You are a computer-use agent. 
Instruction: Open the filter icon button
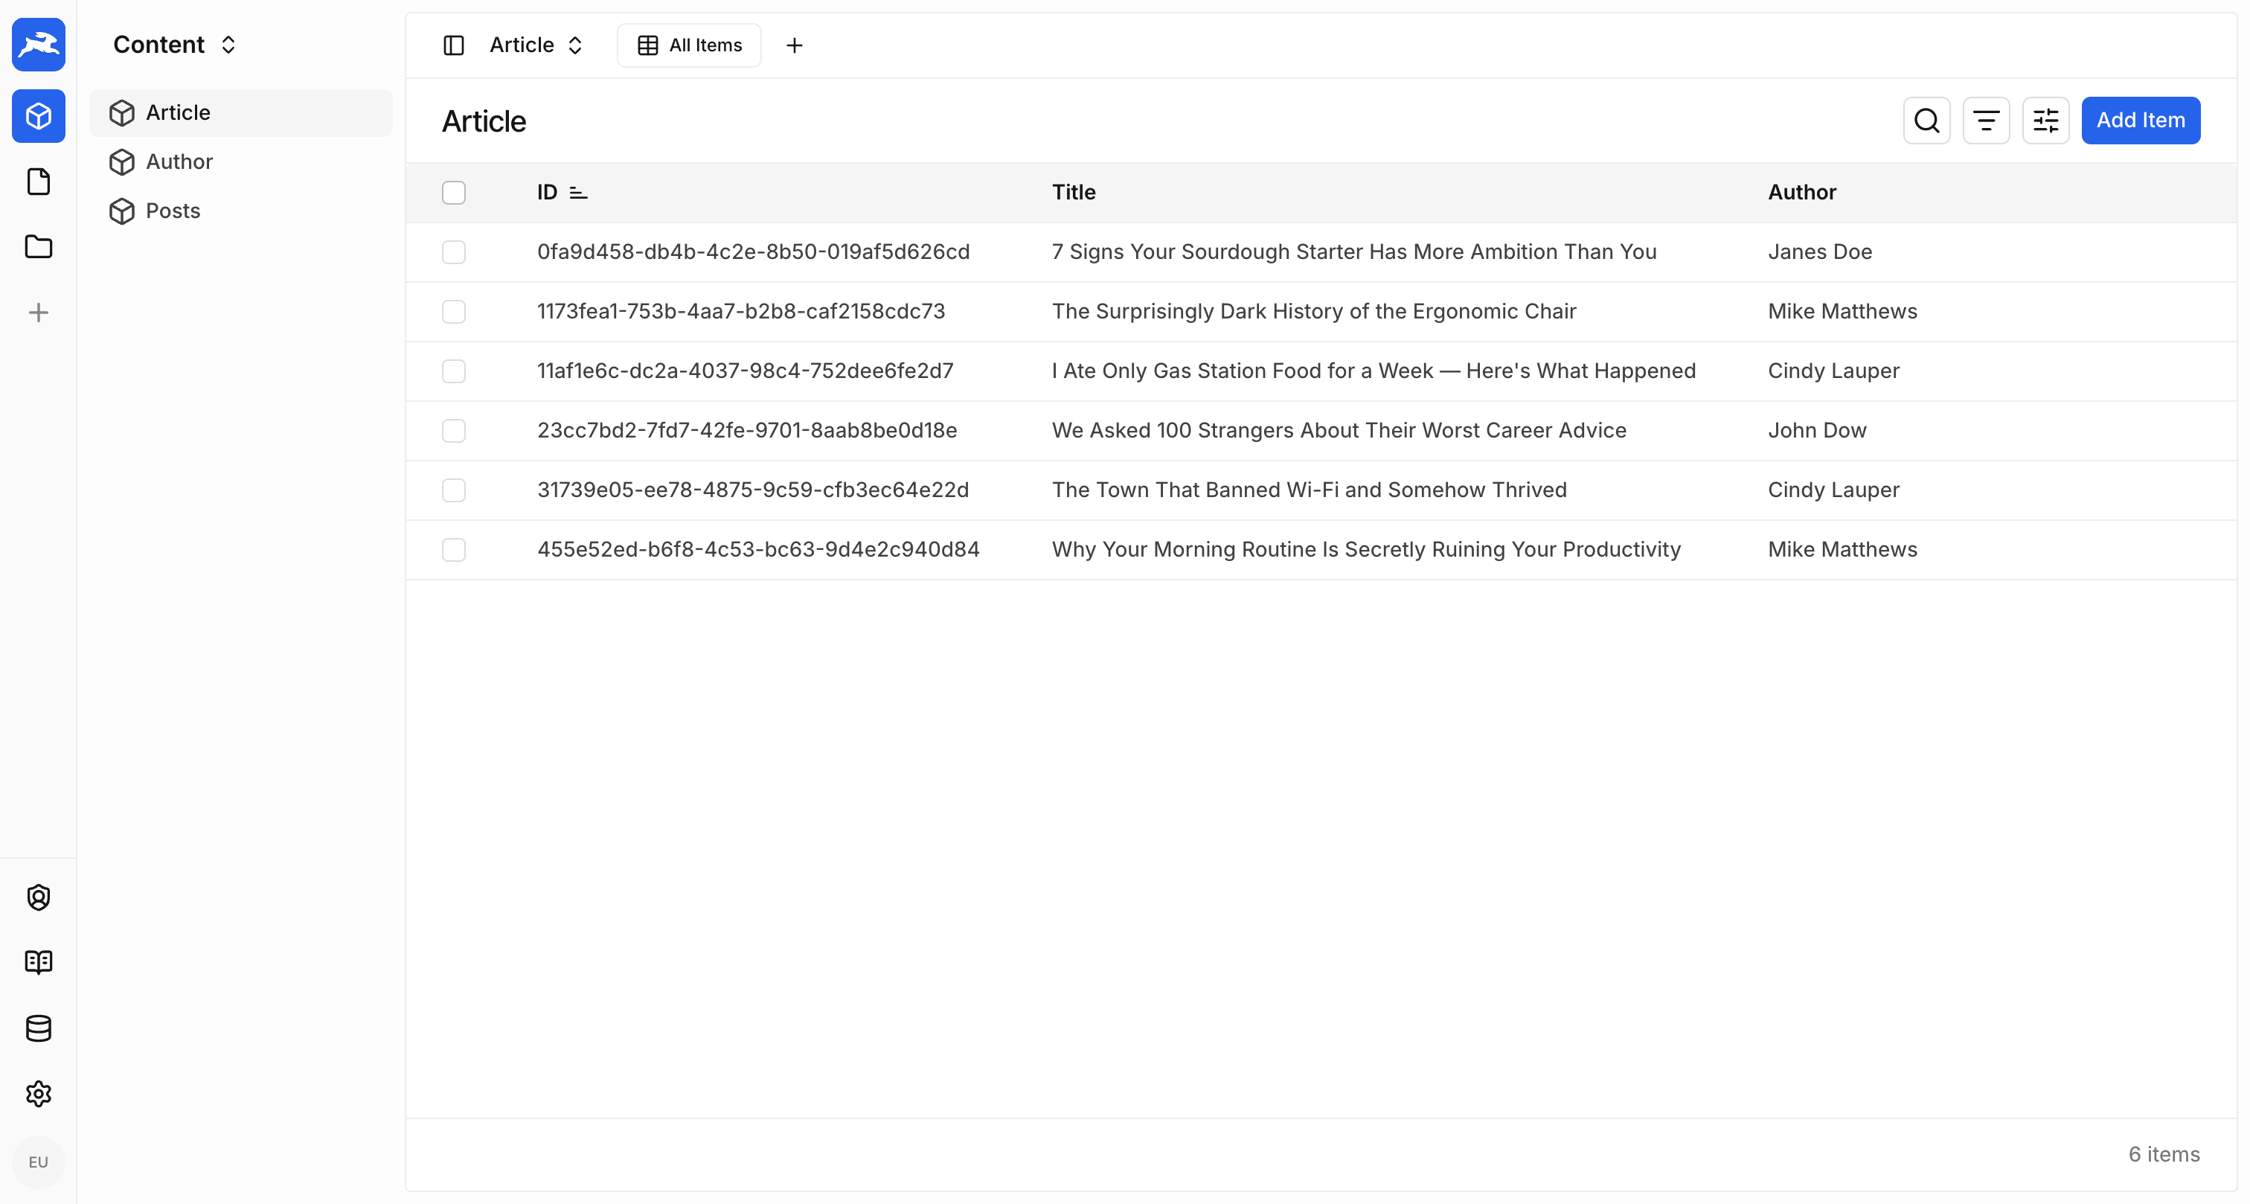(x=1985, y=121)
